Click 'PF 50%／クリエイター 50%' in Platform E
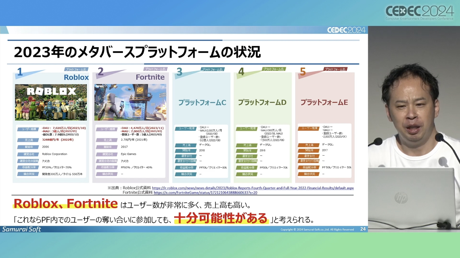The image size is (460, 258). pos(337,168)
